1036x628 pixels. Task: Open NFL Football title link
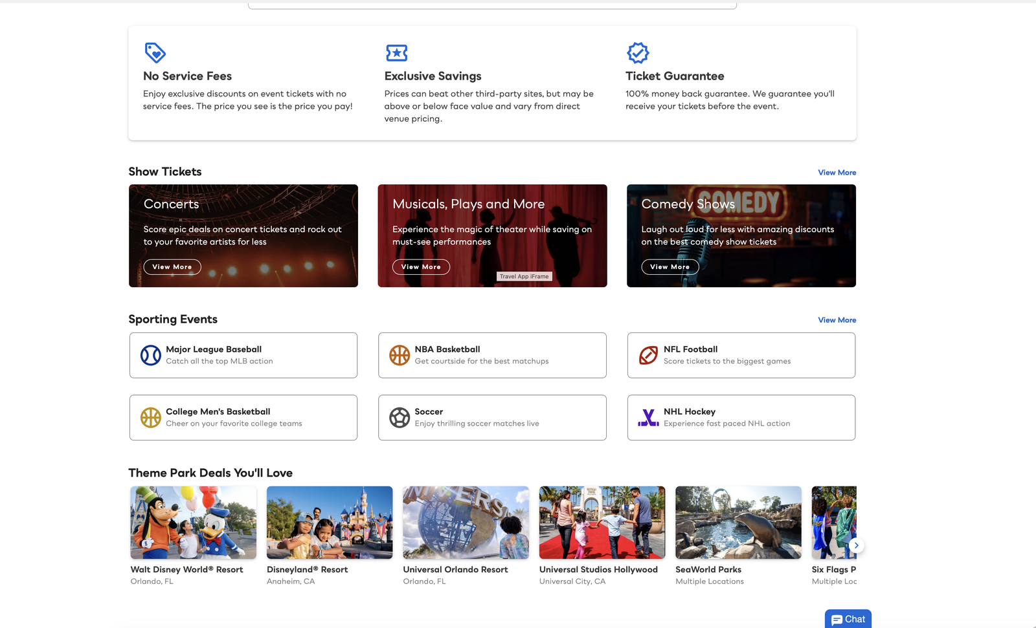[690, 349]
